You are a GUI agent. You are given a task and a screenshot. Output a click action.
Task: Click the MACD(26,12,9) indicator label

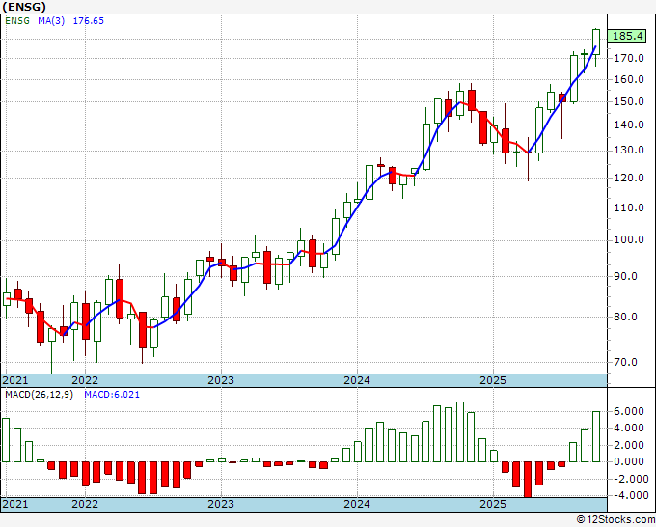[x=39, y=395]
